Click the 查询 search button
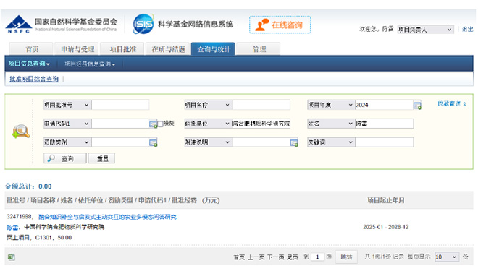 65,158
